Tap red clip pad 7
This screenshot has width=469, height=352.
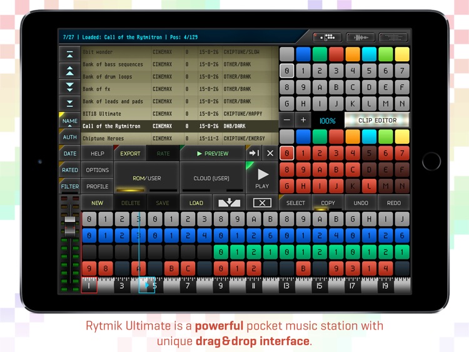coord(402,153)
